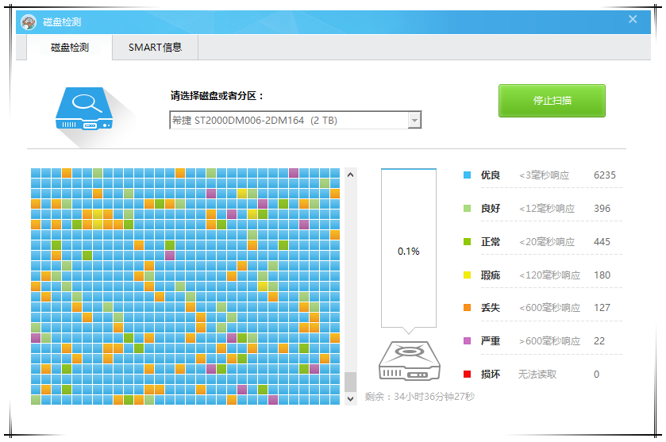Image resolution: width=666 pixels, height=442 pixels.
Task: Click the dark green 正常 legend square
Action: pyautogui.click(x=467, y=242)
